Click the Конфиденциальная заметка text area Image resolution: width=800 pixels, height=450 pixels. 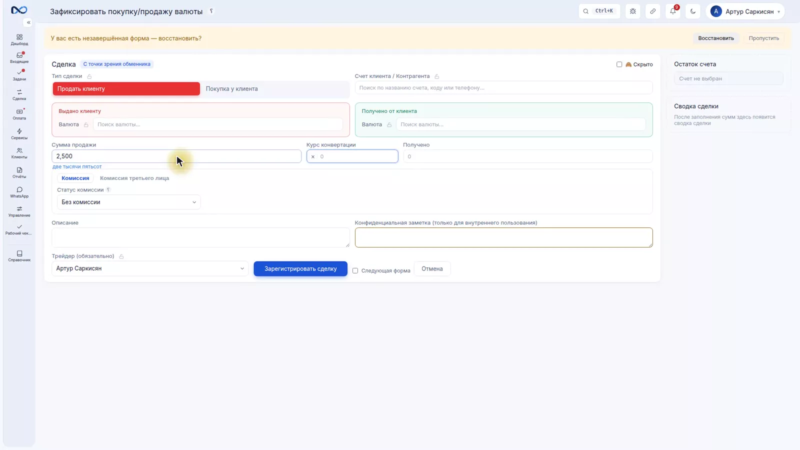(503, 237)
